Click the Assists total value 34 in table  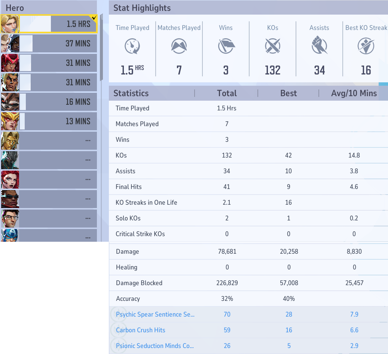tap(227, 171)
